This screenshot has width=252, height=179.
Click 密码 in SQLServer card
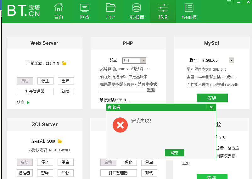pos(45,173)
